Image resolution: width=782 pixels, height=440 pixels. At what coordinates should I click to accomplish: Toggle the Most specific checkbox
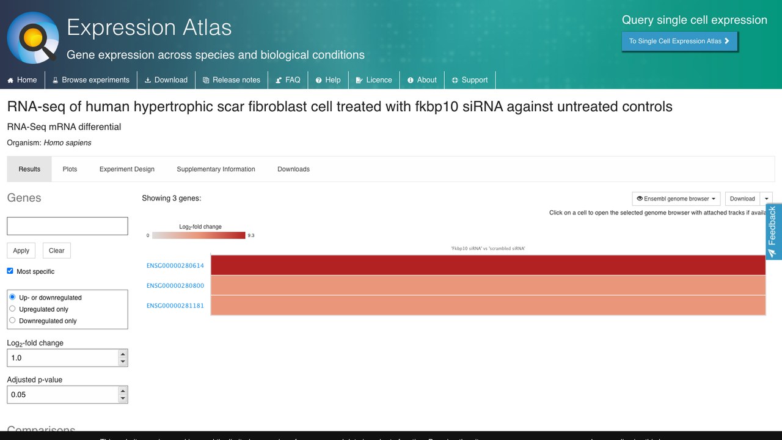click(10, 271)
